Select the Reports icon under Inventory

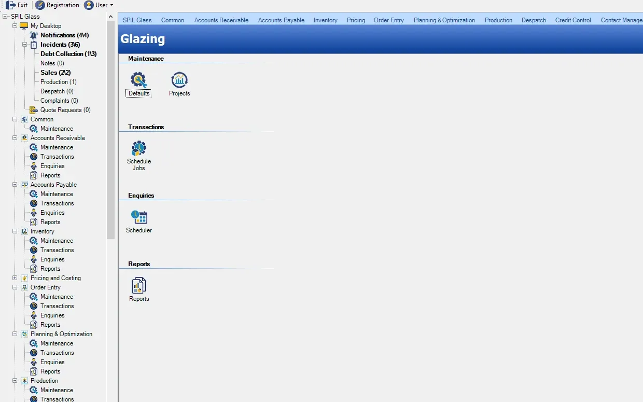[x=34, y=269]
